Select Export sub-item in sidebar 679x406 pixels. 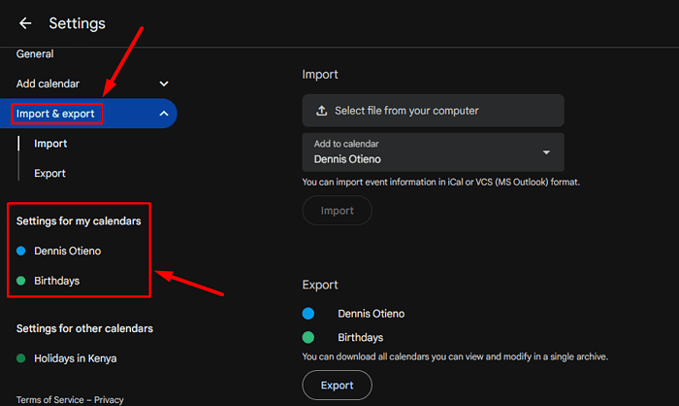[50, 173]
